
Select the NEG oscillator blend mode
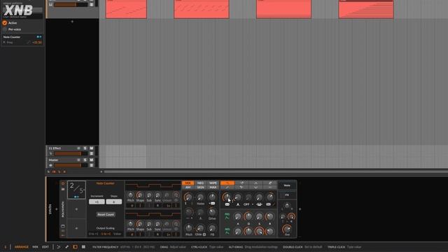[x=200, y=183]
